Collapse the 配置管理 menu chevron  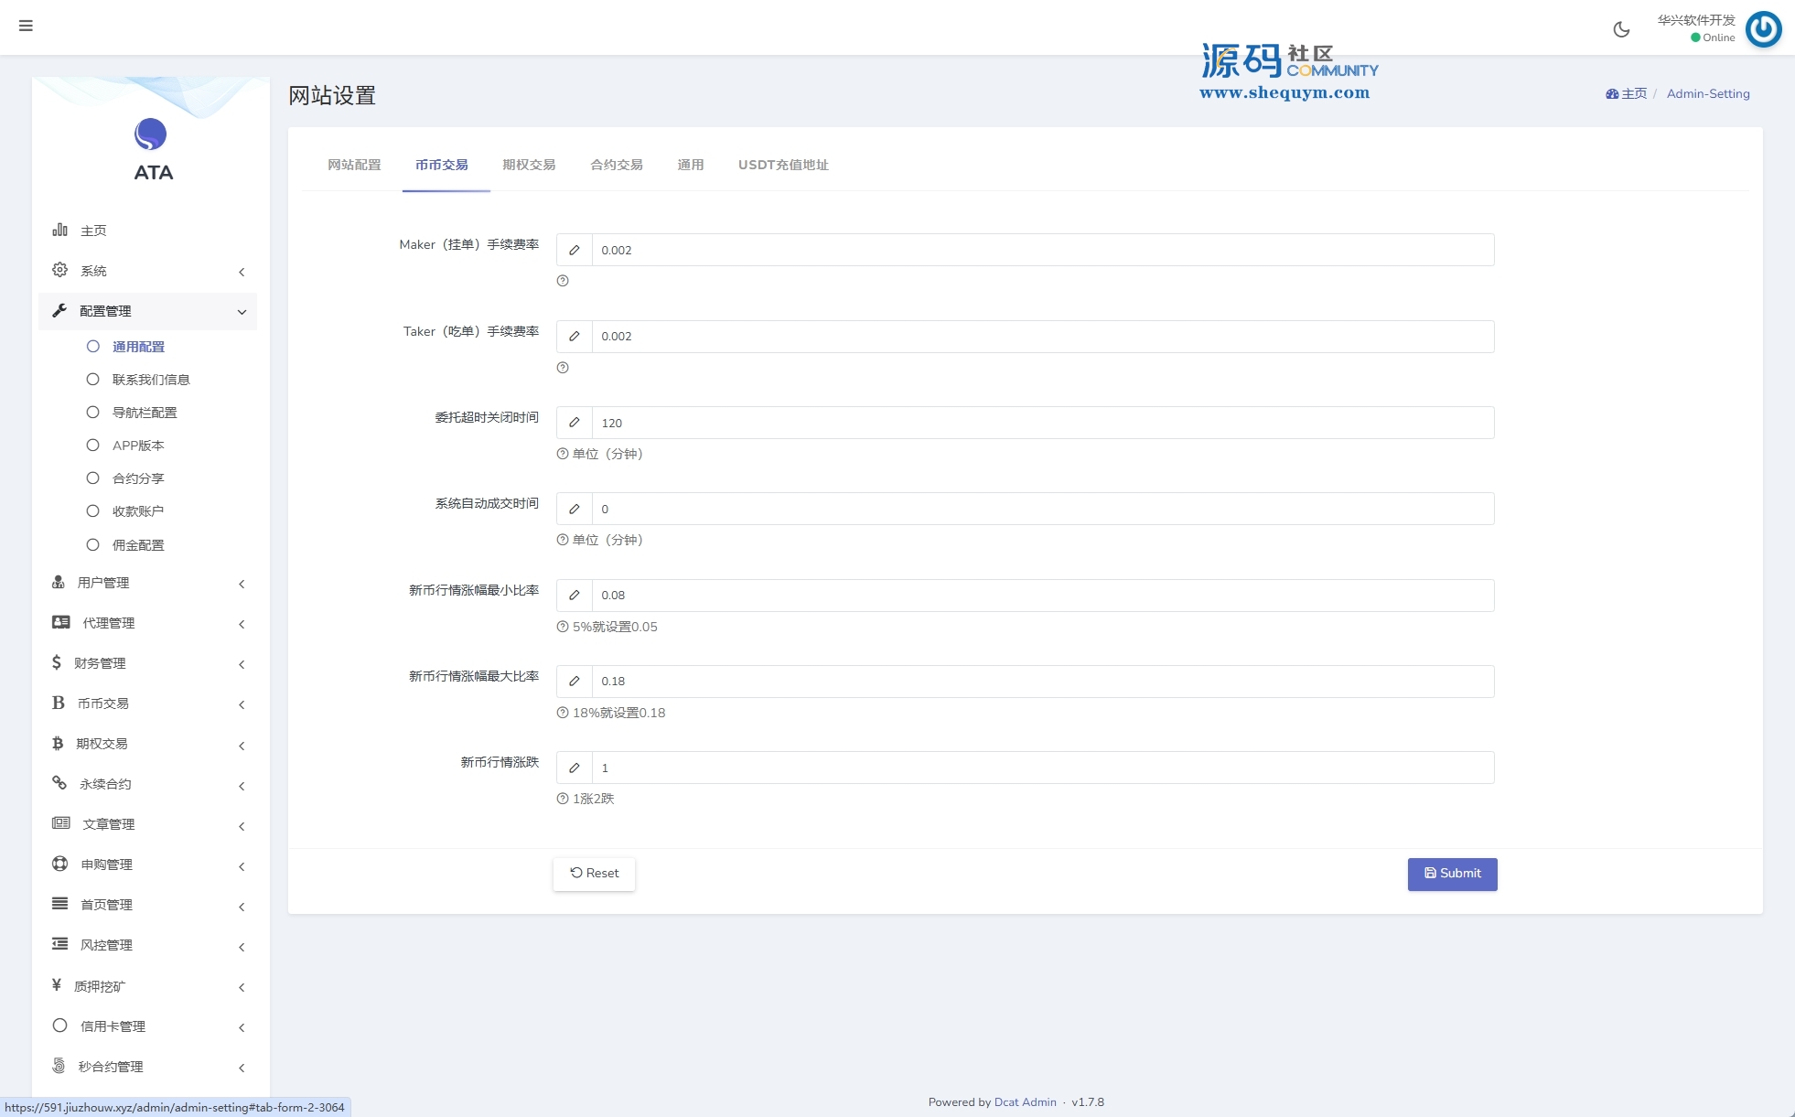(x=242, y=312)
